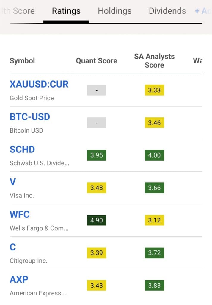Screen dimensions: 212x305
Task: View the BTC-USD Bitcoin ticker
Action: coord(30,117)
